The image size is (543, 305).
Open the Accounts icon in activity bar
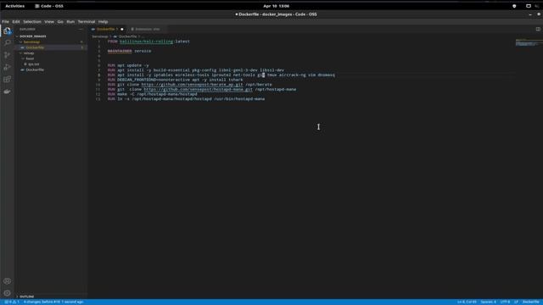pyautogui.click(x=7, y=281)
